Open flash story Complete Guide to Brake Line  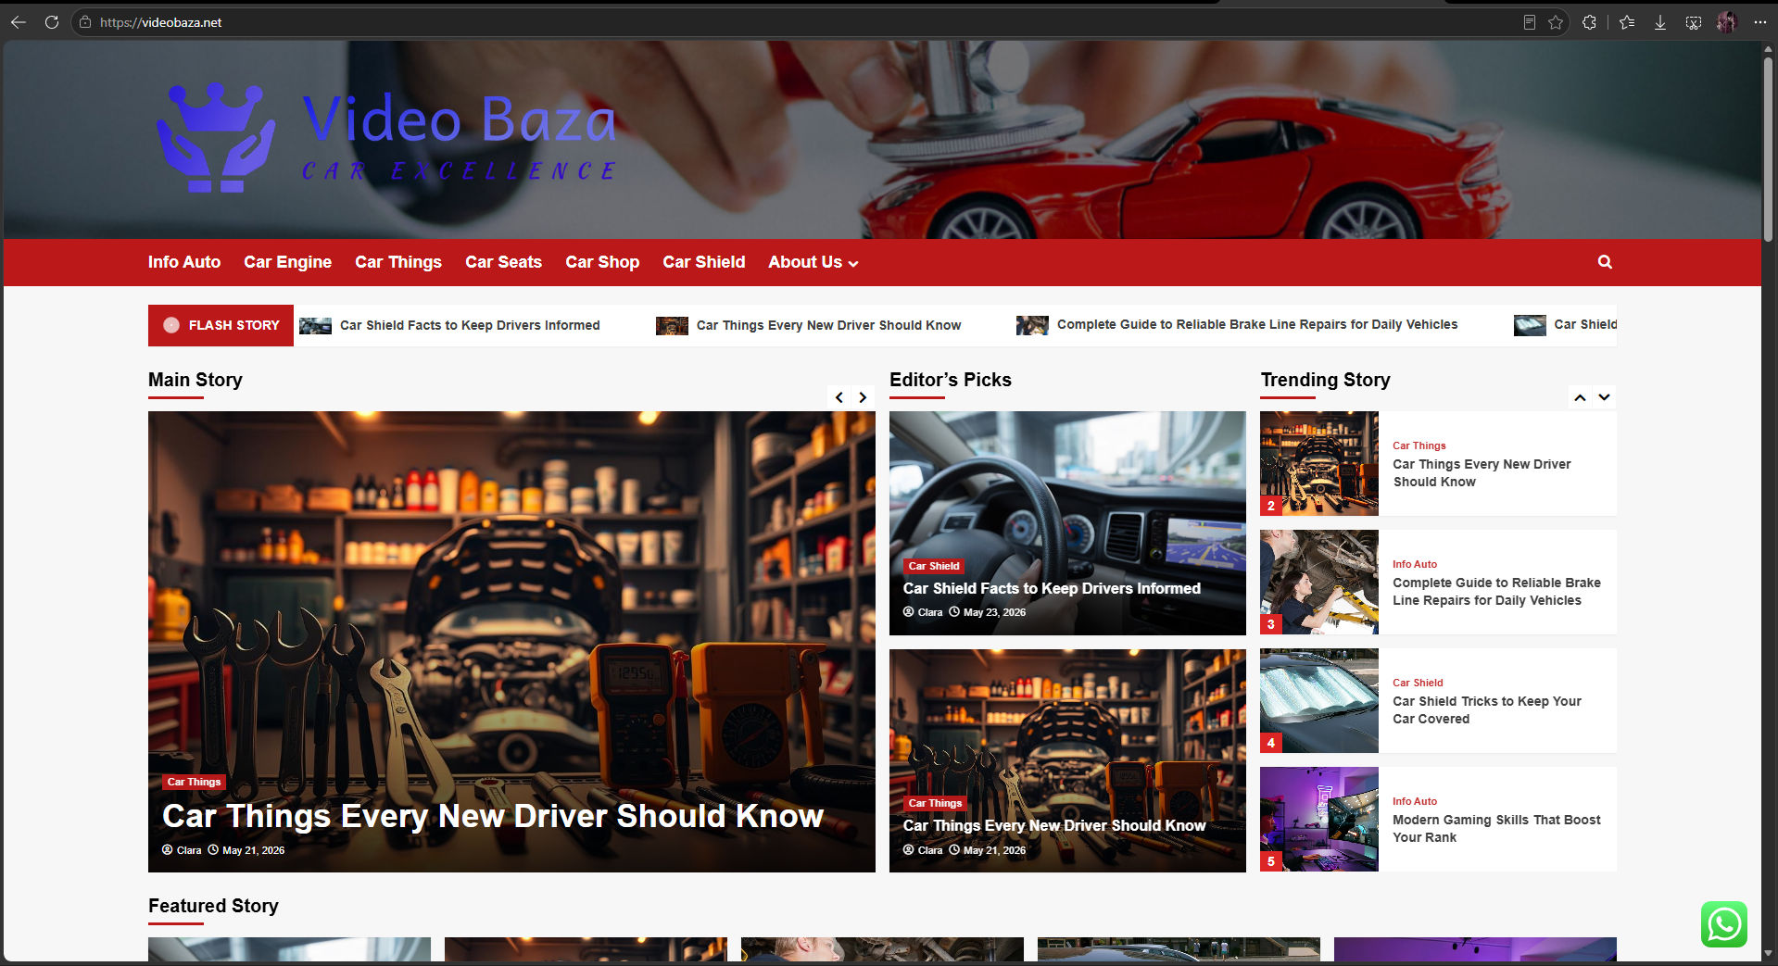click(x=1257, y=324)
